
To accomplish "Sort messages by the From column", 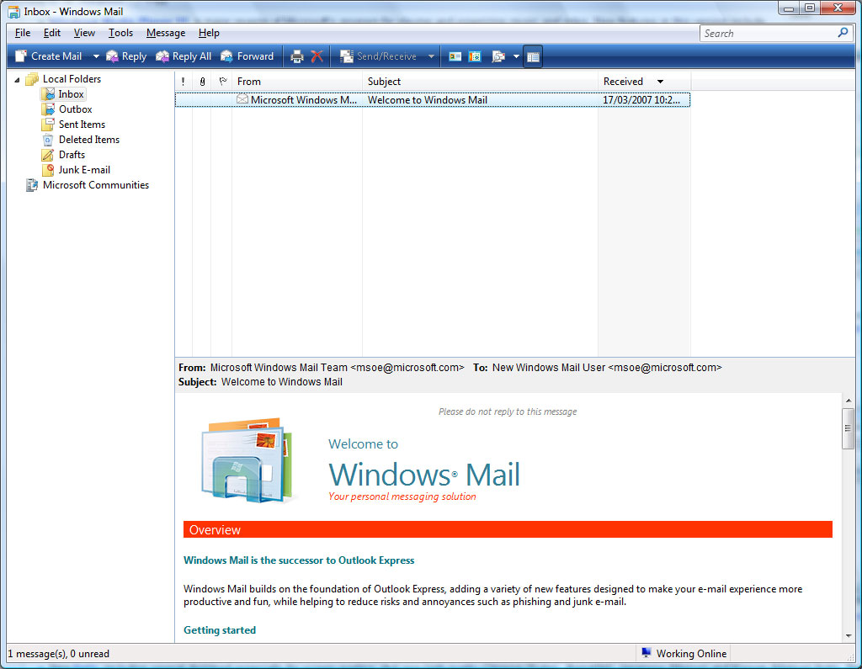I will click(297, 82).
